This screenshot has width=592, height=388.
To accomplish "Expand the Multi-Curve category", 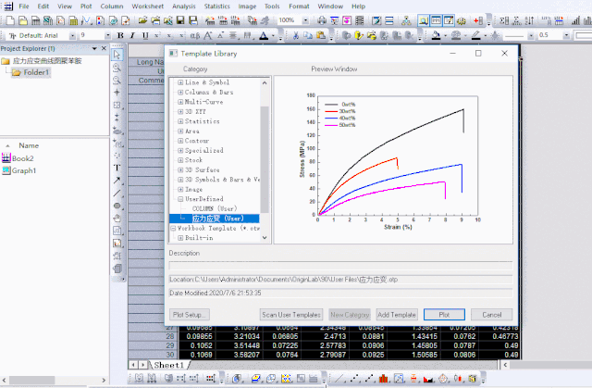I will (180, 102).
